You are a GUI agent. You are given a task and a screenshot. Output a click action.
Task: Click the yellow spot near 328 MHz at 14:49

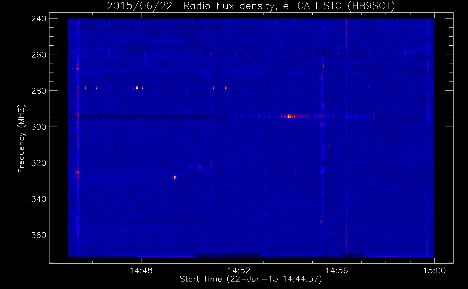coord(175,177)
